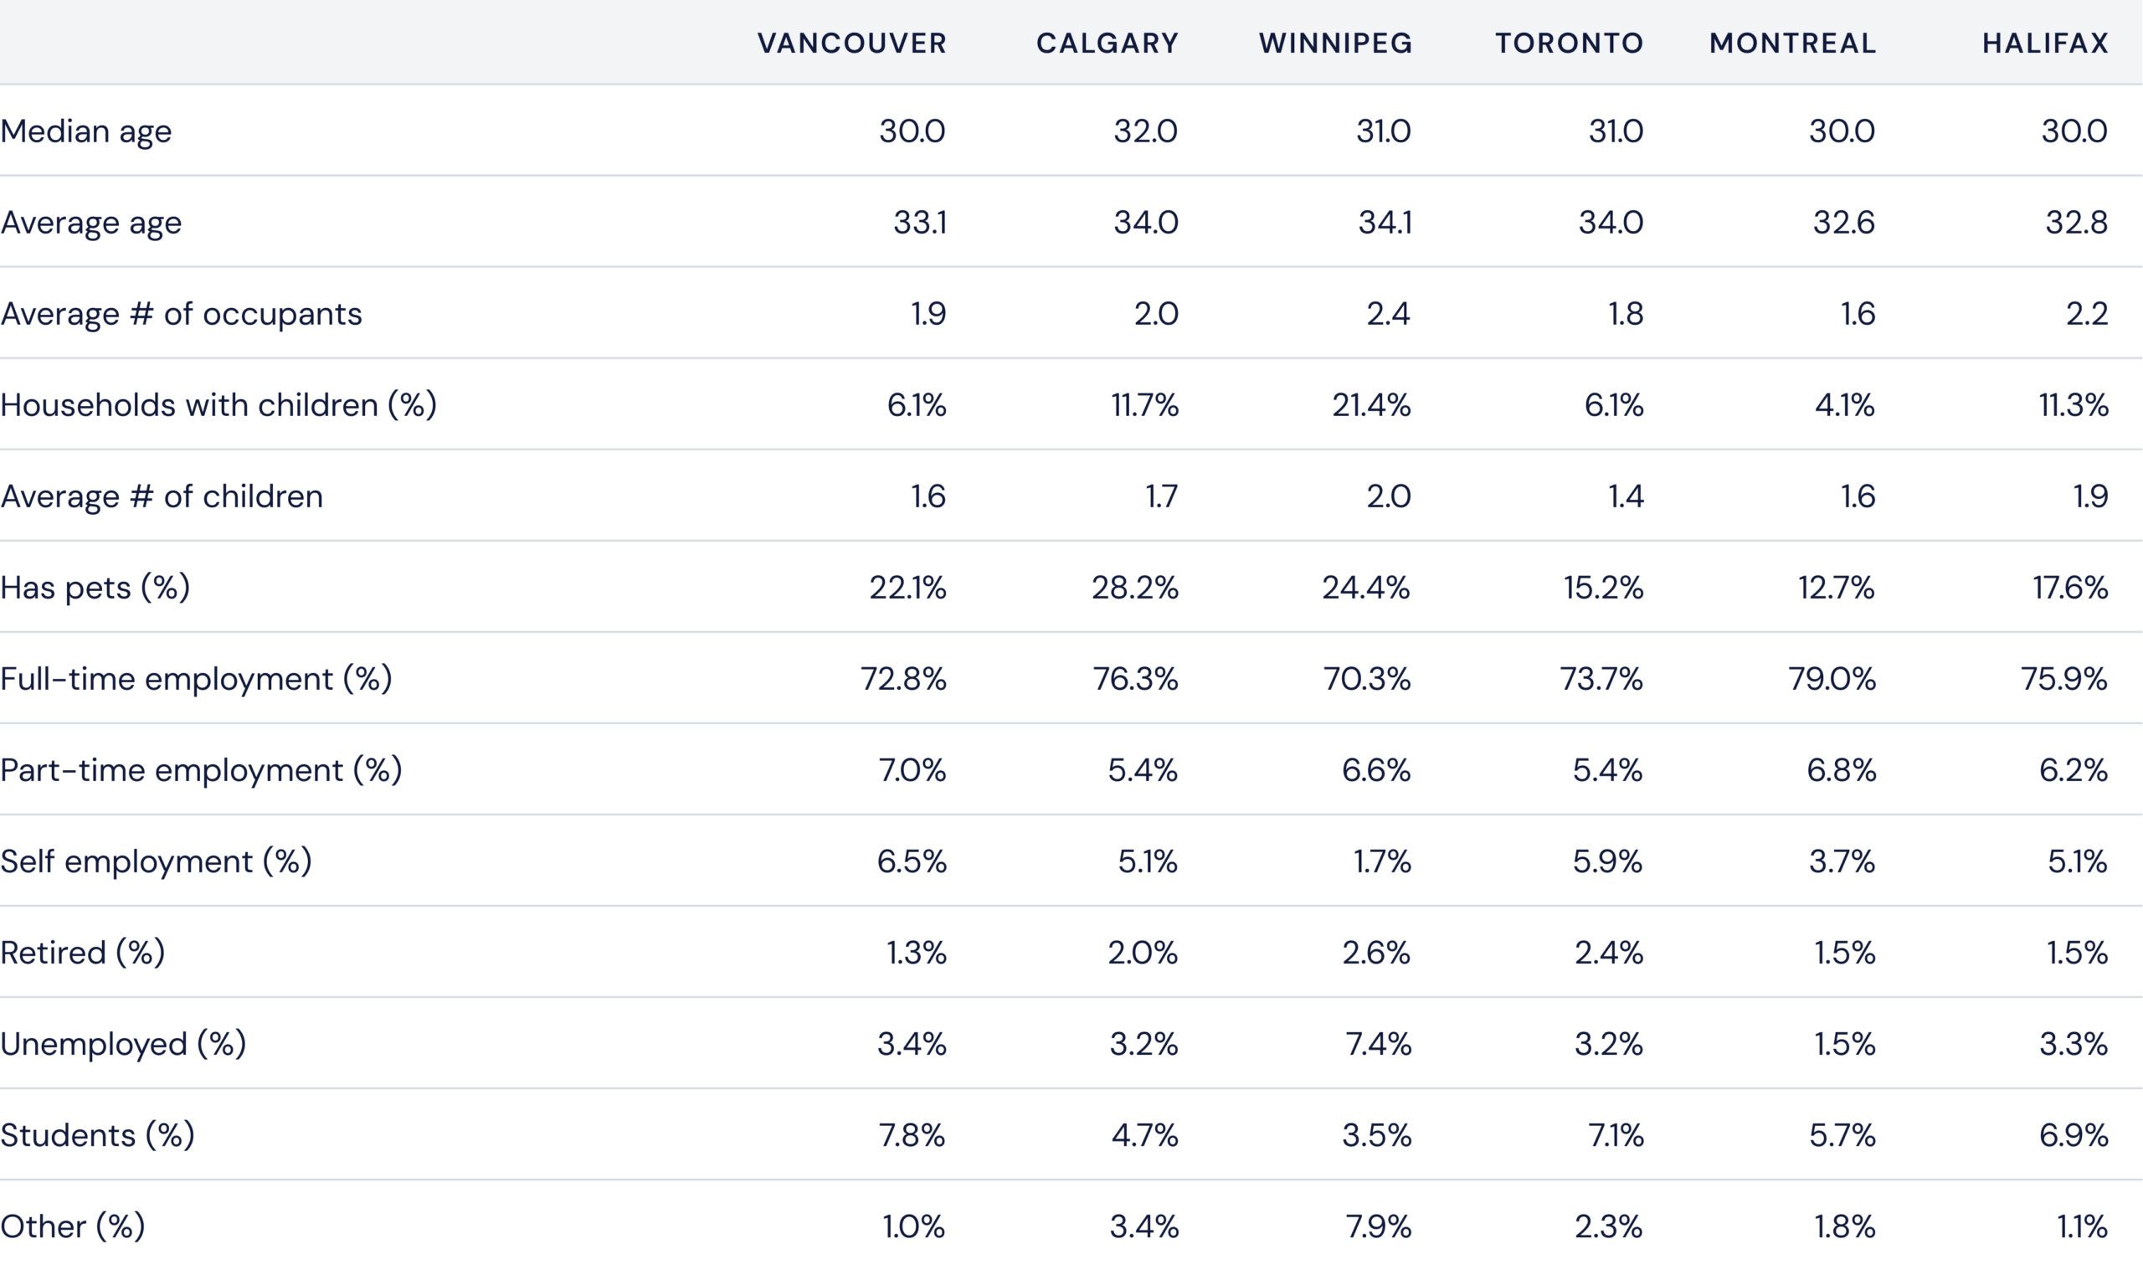Select the Average # of children label
The width and height of the screenshot is (2143, 1280).
pyautogui.click(x=162, y=496)
